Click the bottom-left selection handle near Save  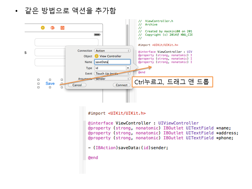coord(39,87)
